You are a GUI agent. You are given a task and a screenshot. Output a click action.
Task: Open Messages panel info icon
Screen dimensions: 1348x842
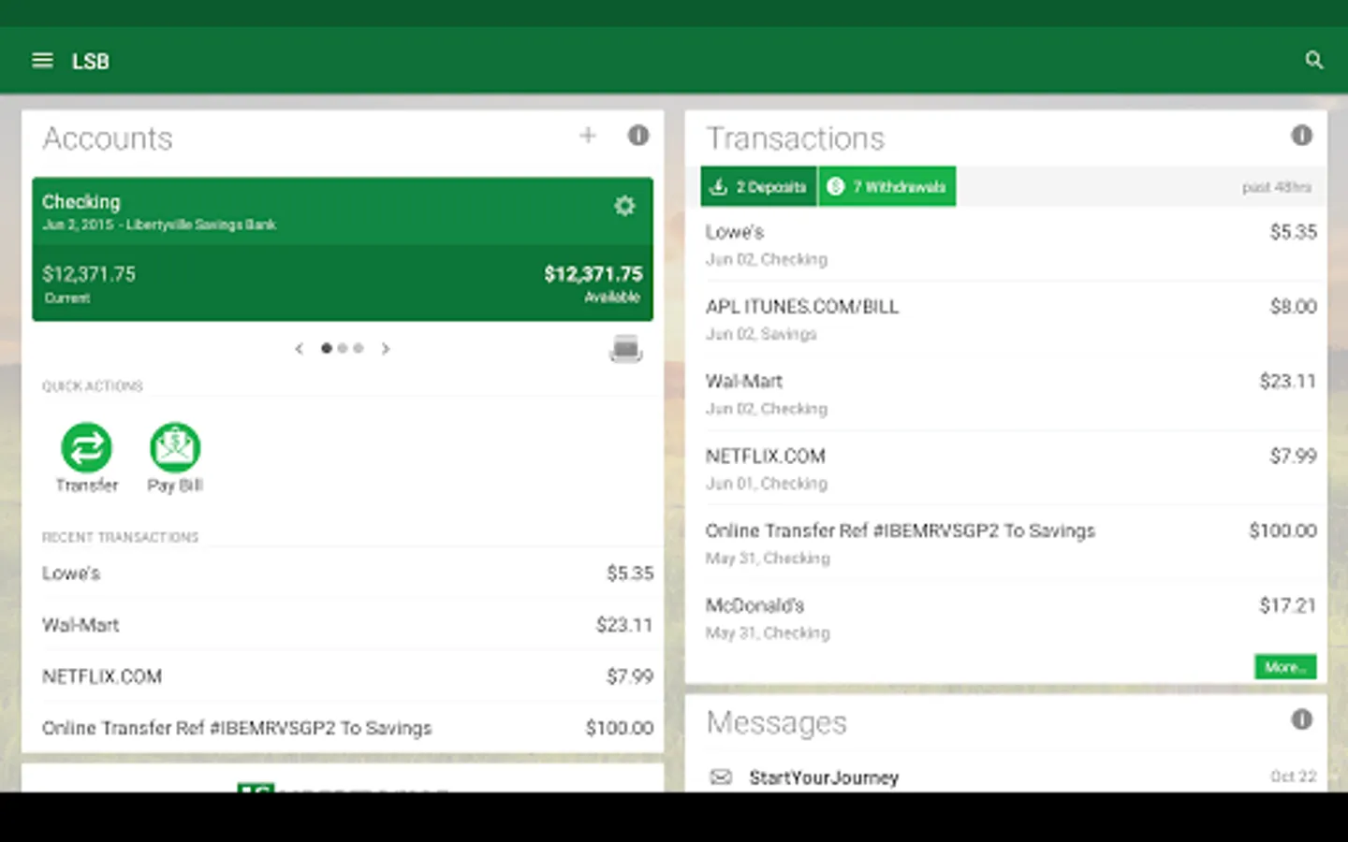[x=1302, y=719]
